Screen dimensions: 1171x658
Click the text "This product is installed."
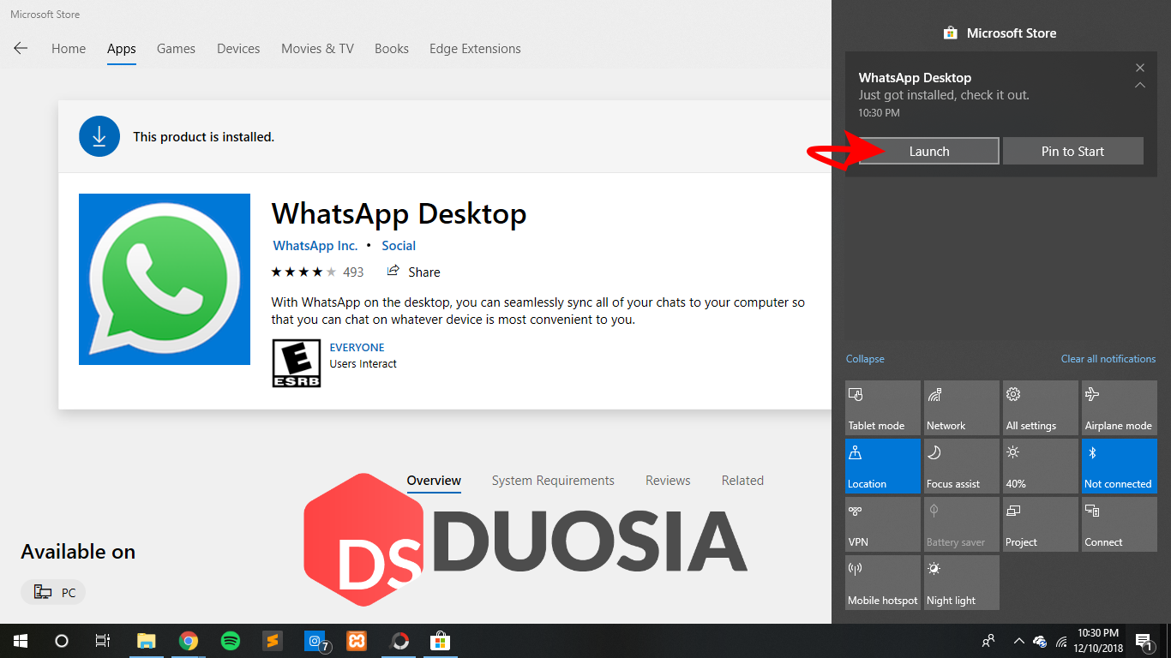204,137
